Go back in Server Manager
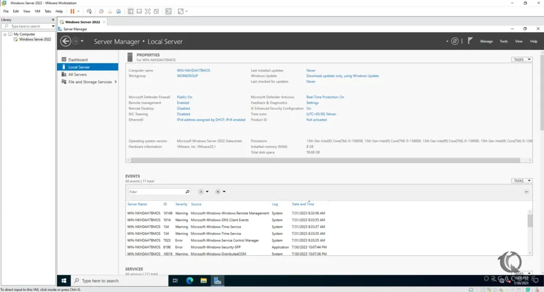 click(65, 41)
